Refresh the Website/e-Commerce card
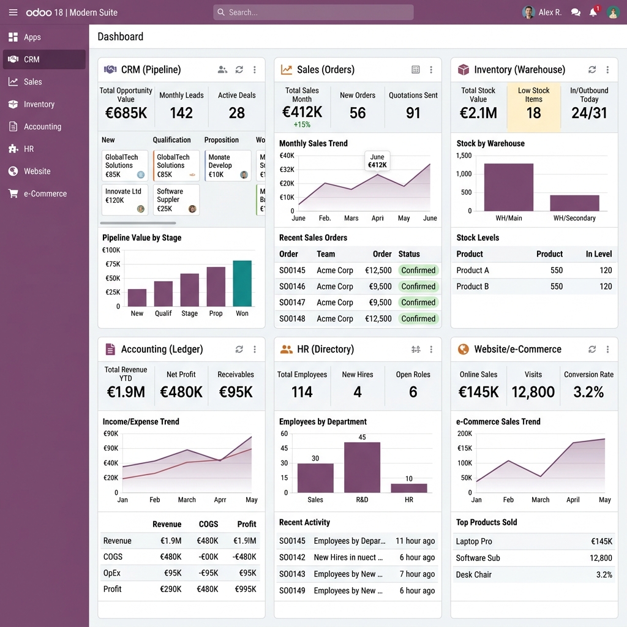Image resolution: width=627 pixels, height=627 pixels. pos(591,349)
